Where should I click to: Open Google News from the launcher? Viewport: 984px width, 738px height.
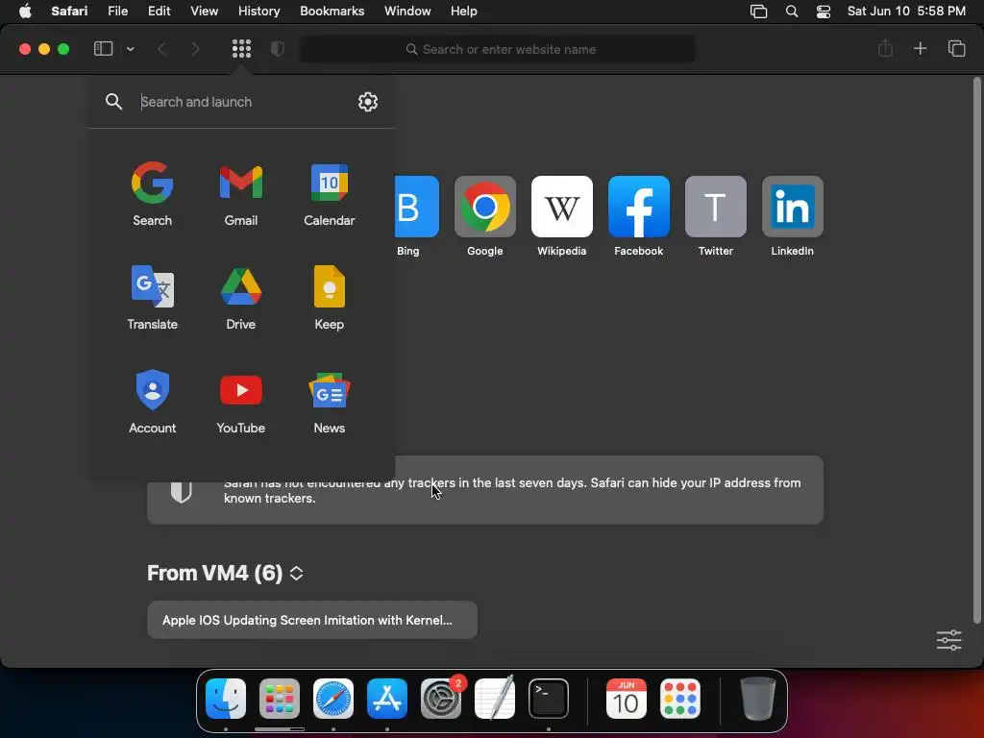(x=330, y=401)
